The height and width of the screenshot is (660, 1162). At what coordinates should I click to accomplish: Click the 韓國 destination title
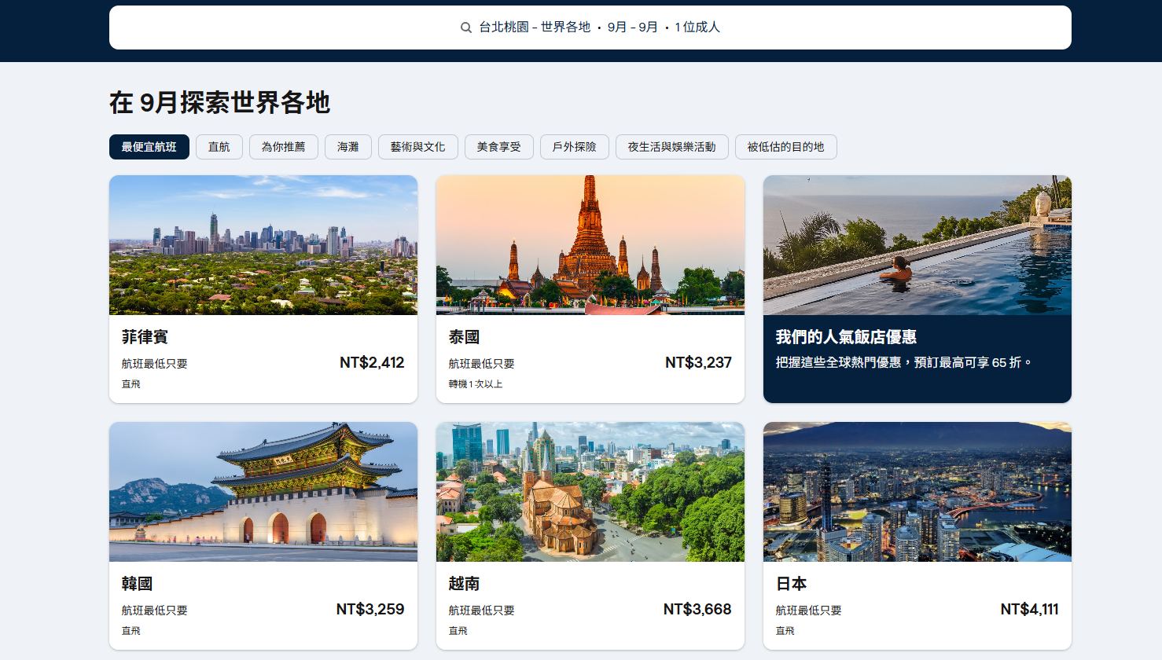[x=138, y=584]
